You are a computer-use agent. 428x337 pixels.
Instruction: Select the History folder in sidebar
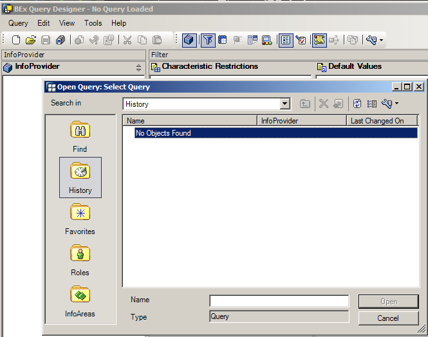(x=80, y=178)
